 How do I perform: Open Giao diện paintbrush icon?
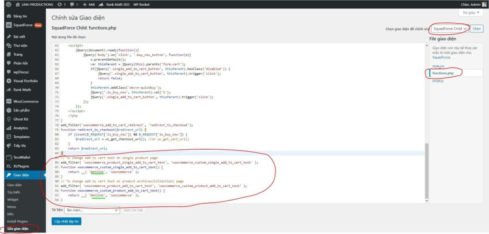[9, 175]
